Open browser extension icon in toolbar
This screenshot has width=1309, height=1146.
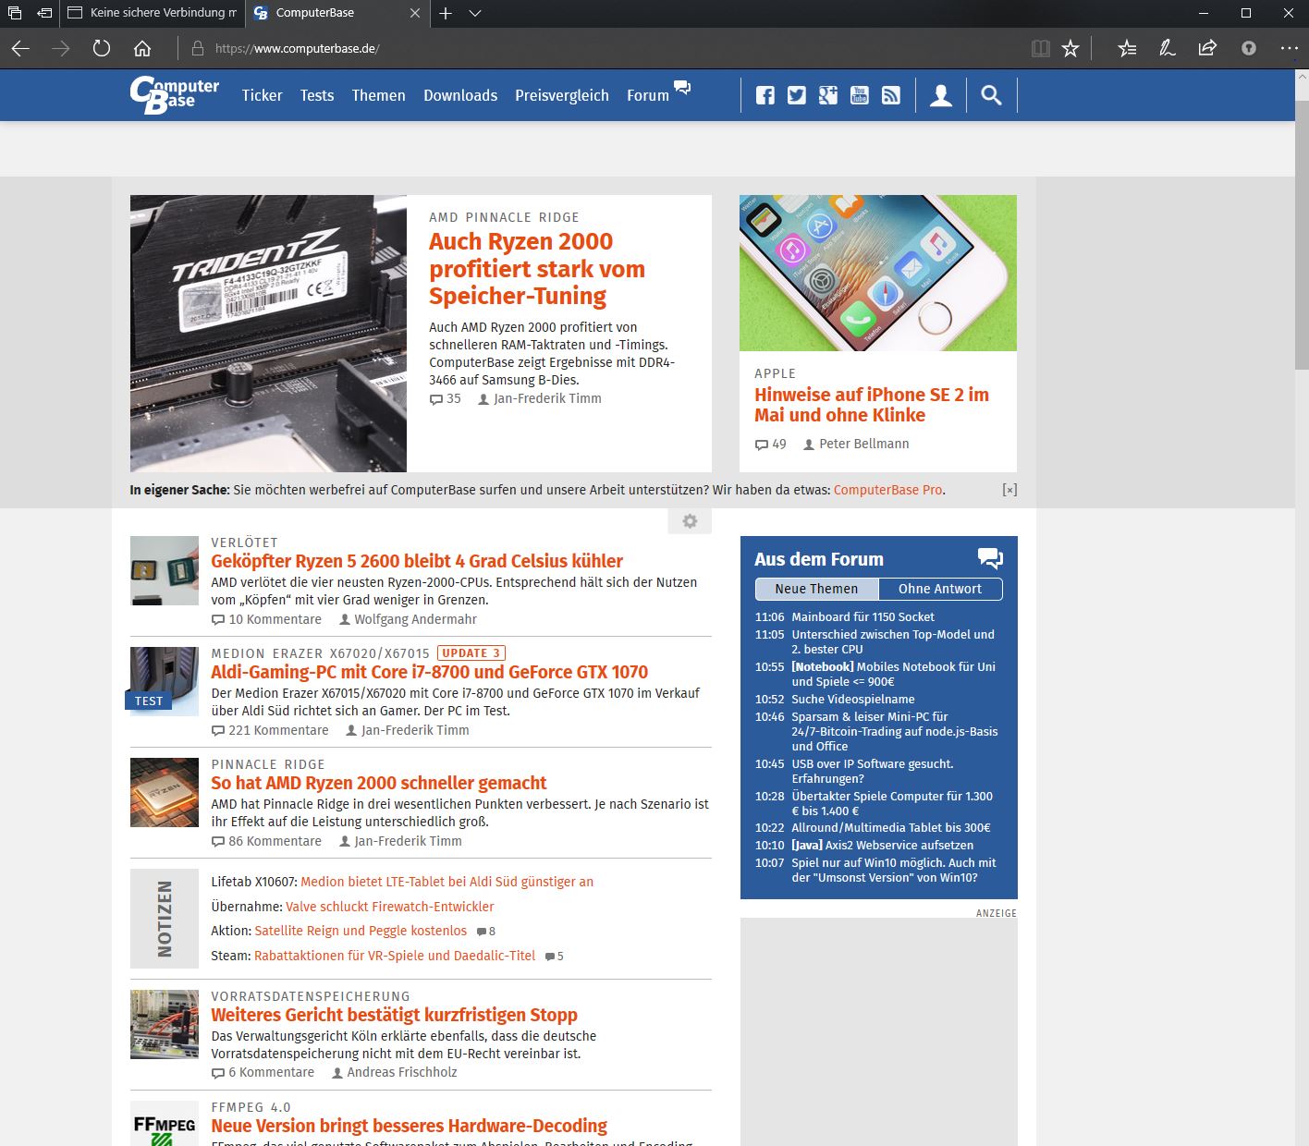click(1249, 48)
